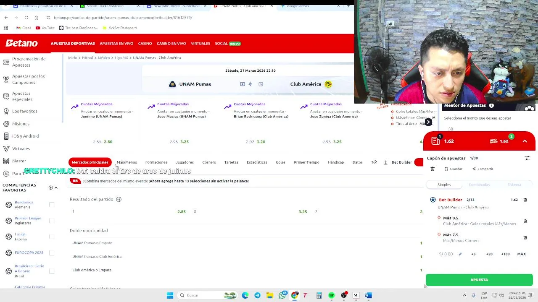This screenshot has height=302, width=538.
Task: Open the Virtuales top menu
Action: 200,44
